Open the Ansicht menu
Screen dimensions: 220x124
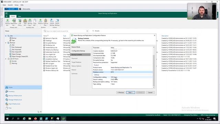click(10, 5)
